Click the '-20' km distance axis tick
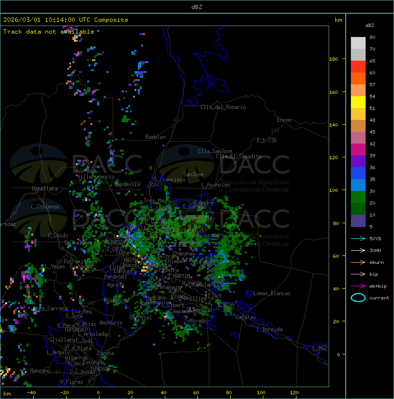The image size is (394, 399). 64,393
